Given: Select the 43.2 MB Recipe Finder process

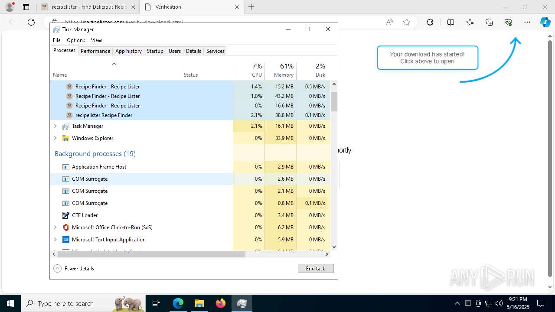Looking at the screenshot, I should tap(190, 96).
